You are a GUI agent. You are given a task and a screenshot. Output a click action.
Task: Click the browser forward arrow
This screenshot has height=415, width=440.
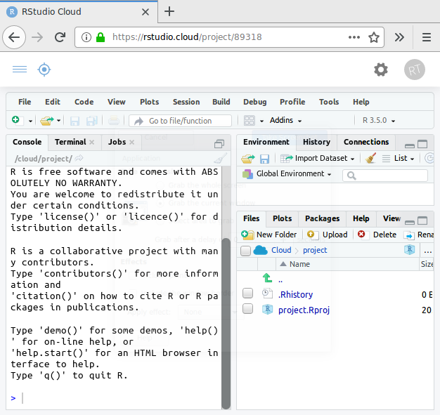point(37,37)
